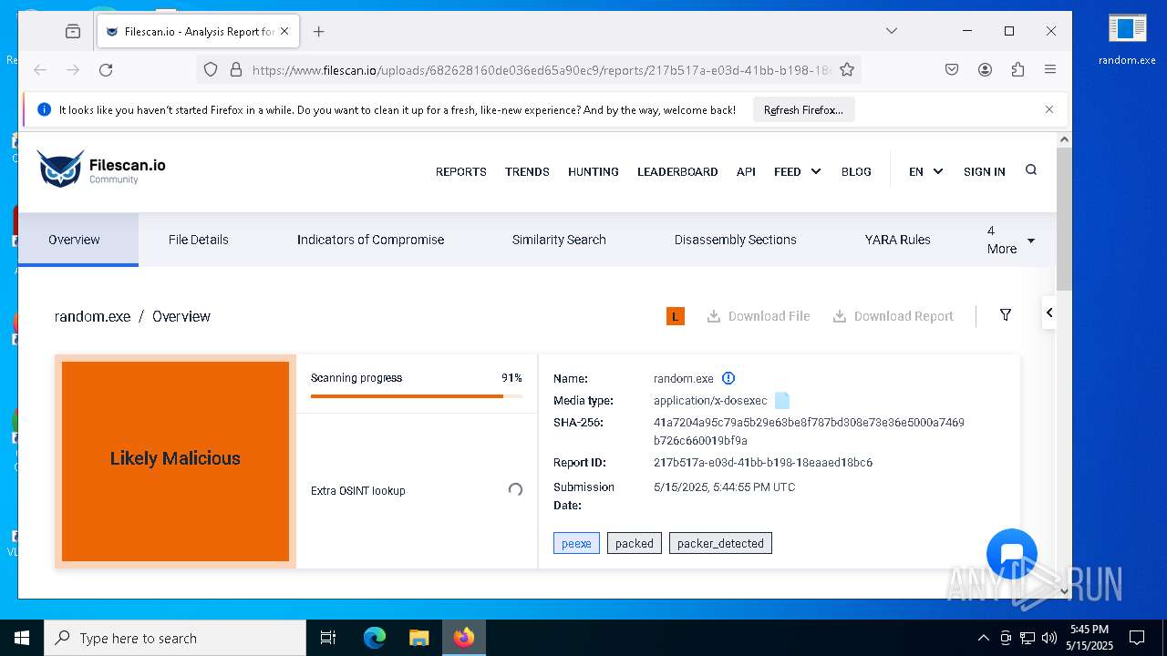Close the Filescan.io browser tab

(x=284, y=31)
